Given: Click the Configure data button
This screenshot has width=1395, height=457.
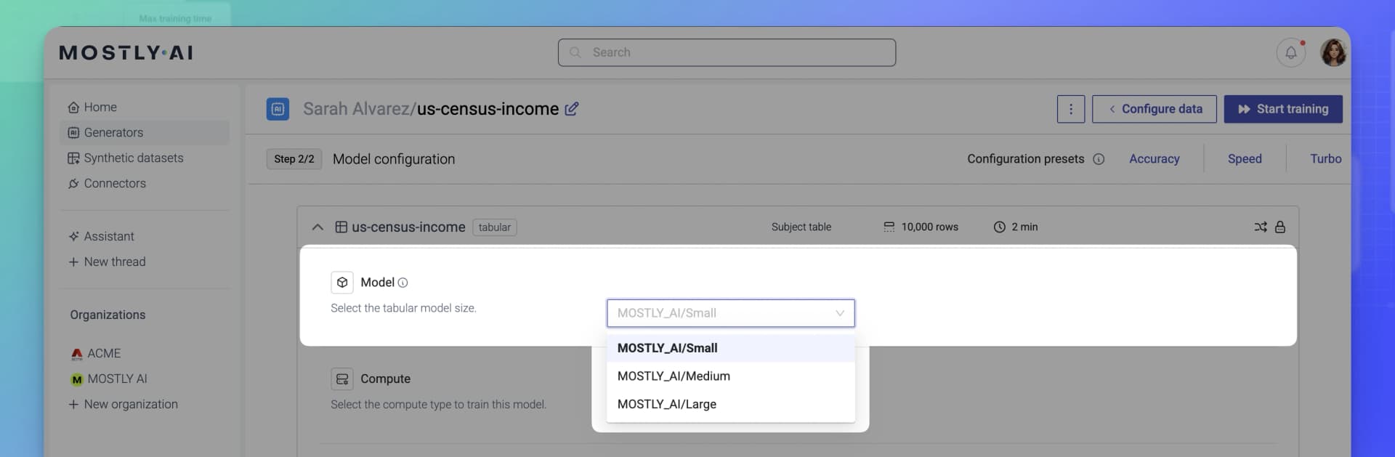Looking at the screenshot, I should pyautogui.click(x=1154, y=109).
